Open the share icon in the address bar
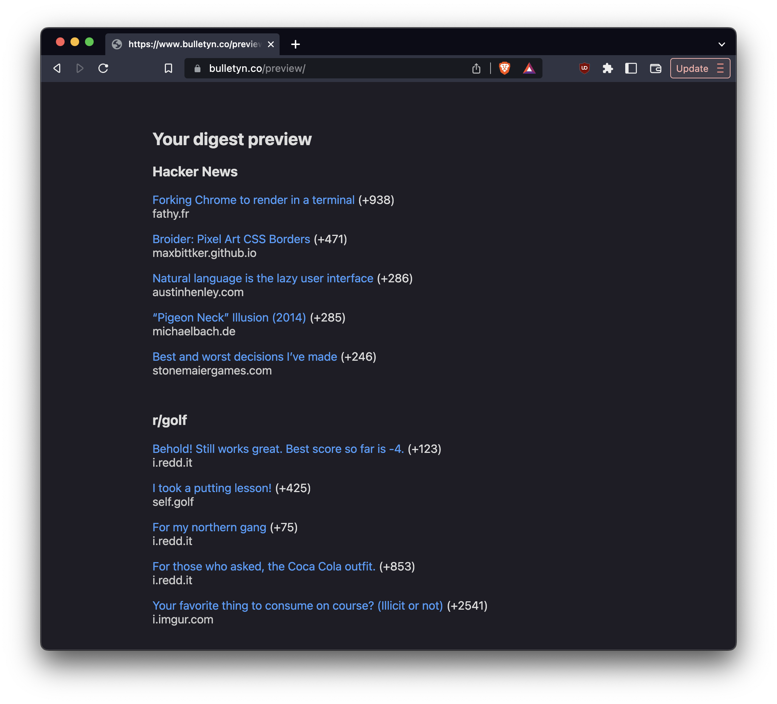 476,69
